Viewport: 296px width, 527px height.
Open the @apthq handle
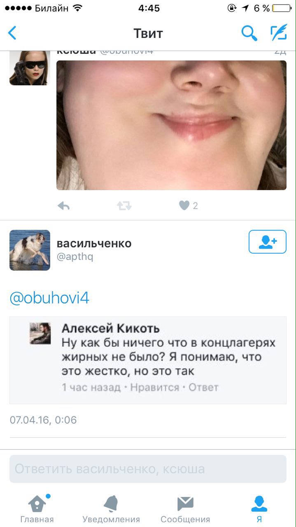[75, 257]
